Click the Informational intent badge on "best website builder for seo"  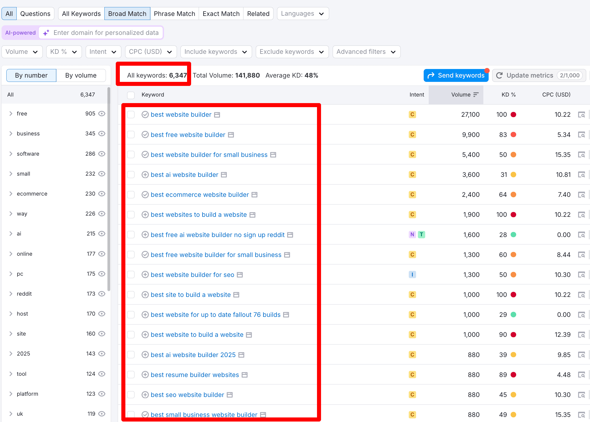413,274
